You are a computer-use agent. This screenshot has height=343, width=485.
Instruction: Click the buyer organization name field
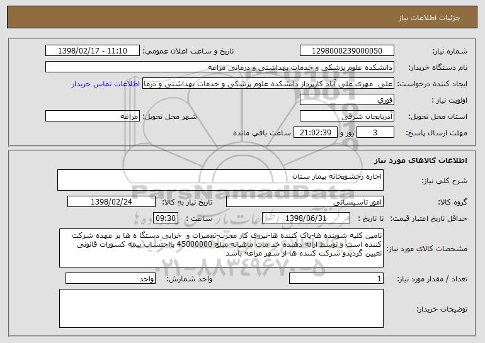pos(220,67)
